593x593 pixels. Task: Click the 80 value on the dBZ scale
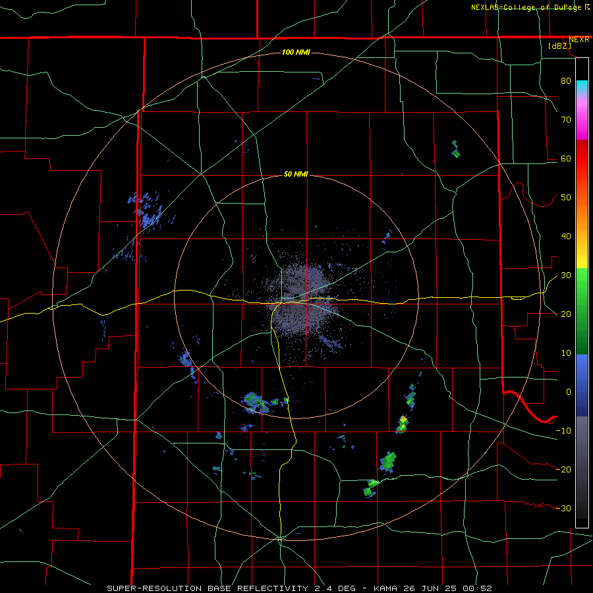coord(566,80)
